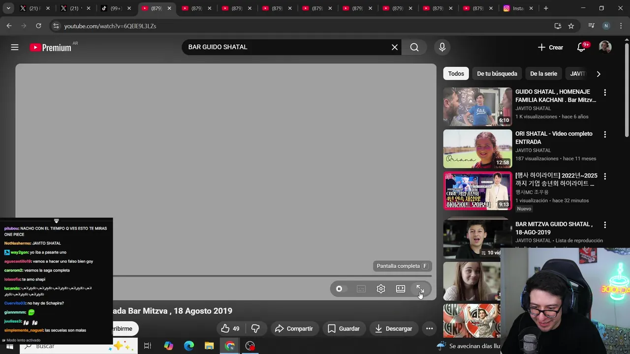Collapse the chat overlay handle arrow
The height and width of the screenshot is (354, 630).
(56, 221)
